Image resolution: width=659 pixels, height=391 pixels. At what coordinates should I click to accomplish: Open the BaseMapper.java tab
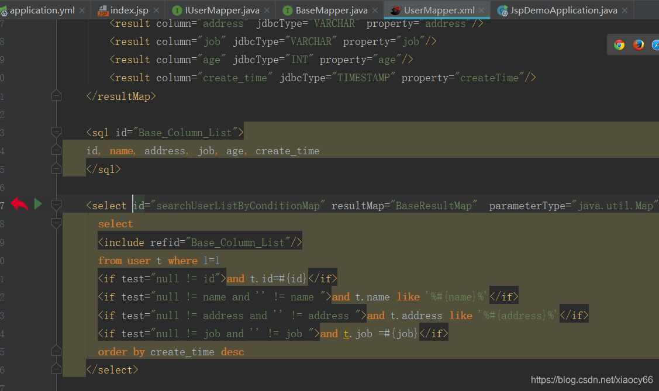331,10
